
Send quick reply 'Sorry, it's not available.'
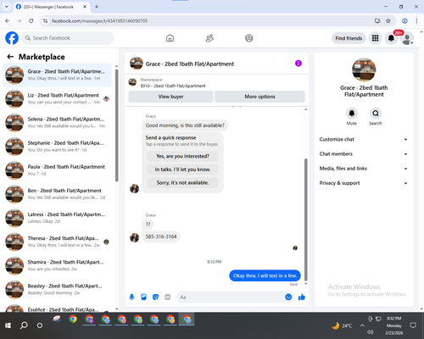pos(182,183)
